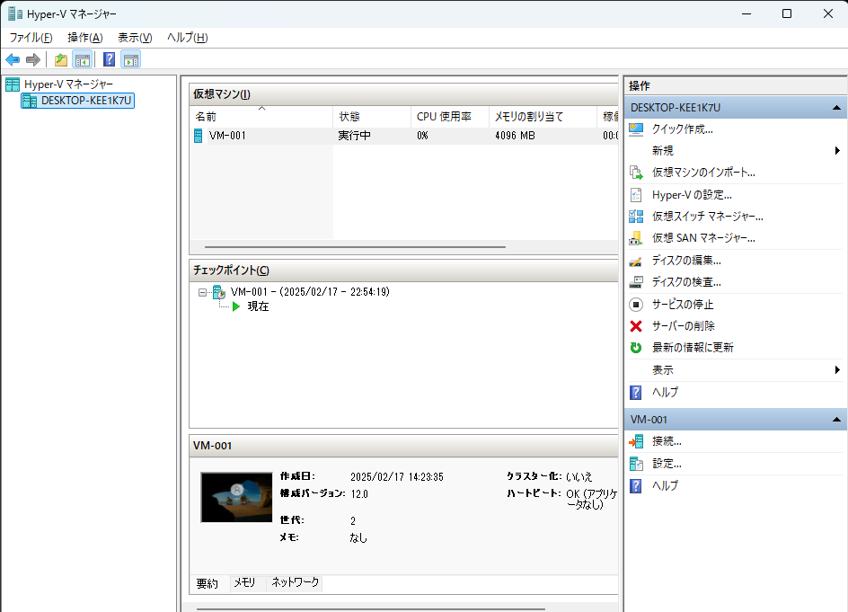
Task: Click the VM-001 設定 settings icon
Action: coord(636,464)
